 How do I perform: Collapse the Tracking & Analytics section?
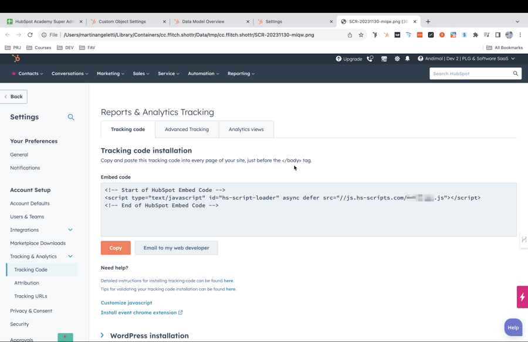click(x=70, y=256)
